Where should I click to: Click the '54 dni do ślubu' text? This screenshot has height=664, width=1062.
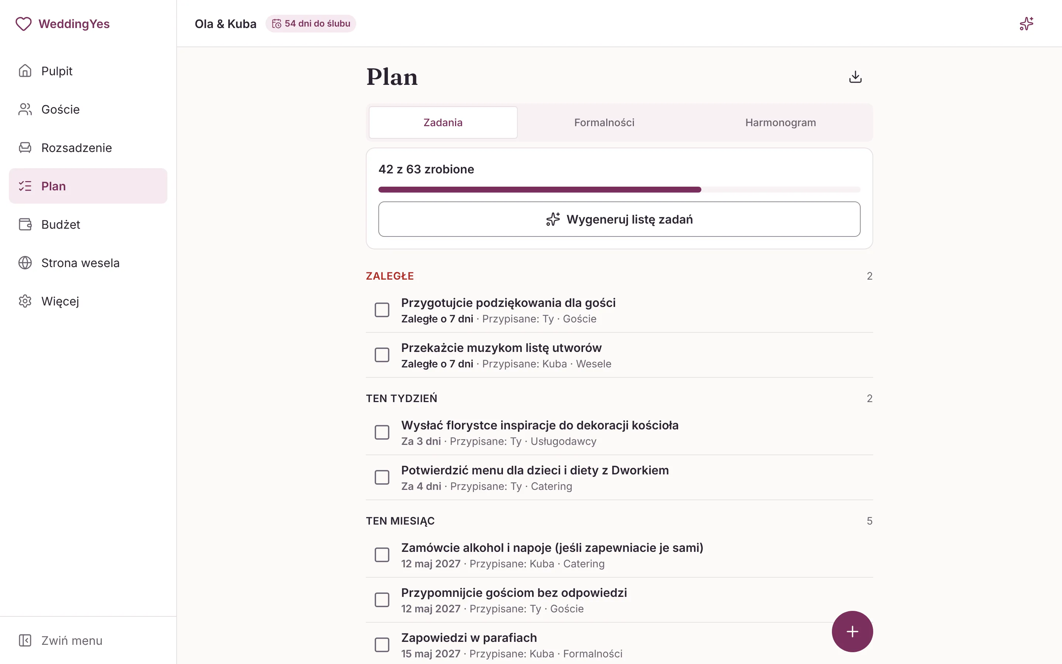tap(317, 24)
